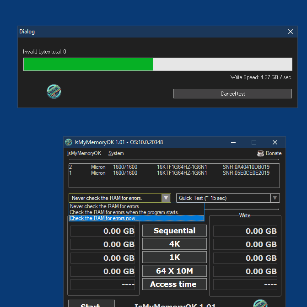Click the IsMyMemoryOK title bar app icon
Viewport: 307px width, 307px height.
click(69, 142)
